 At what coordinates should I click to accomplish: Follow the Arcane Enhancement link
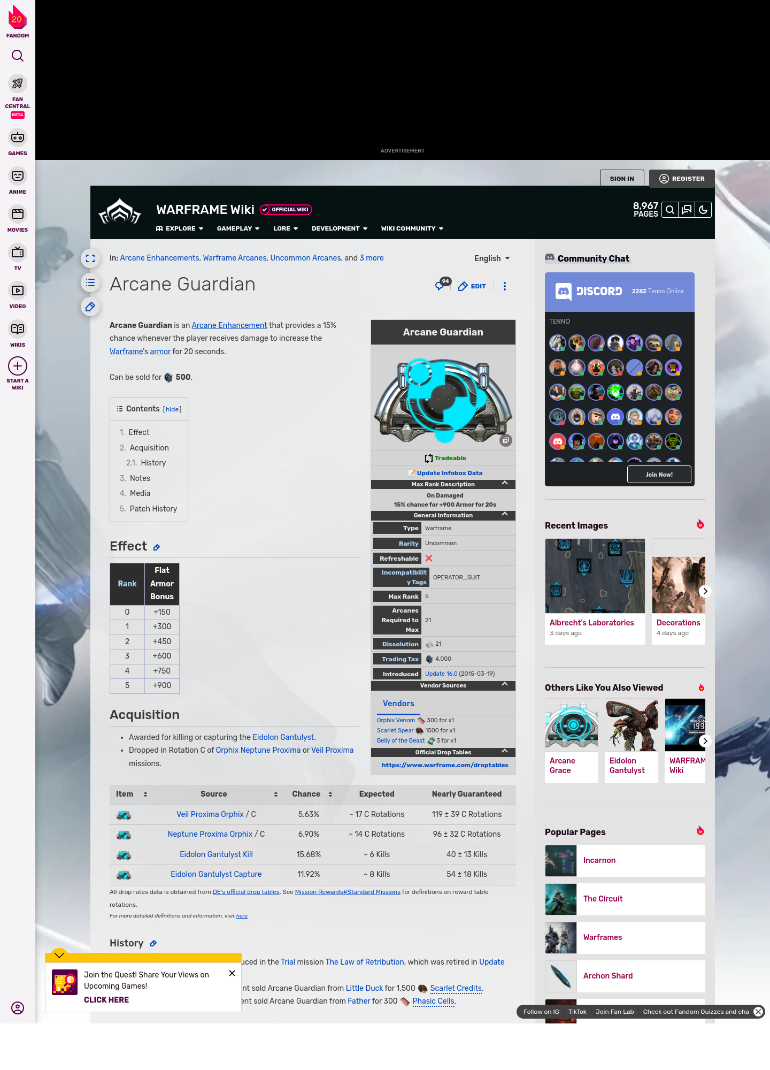pyautogui.click(x=229, y=325)
